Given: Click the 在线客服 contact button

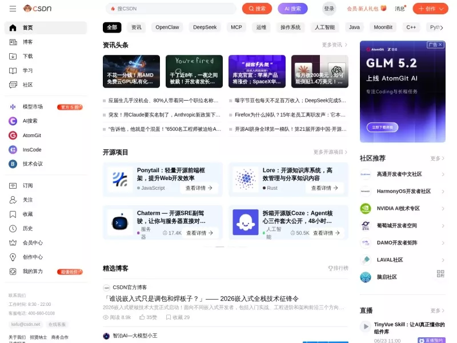Looking at the screenshot, I should (57, 324).
